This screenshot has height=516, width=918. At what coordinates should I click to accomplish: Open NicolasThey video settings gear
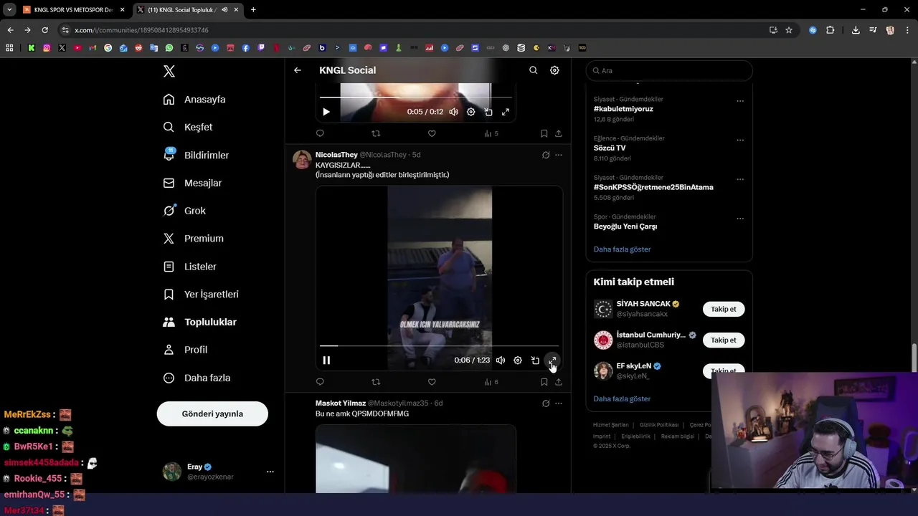[x=518, y=360]
